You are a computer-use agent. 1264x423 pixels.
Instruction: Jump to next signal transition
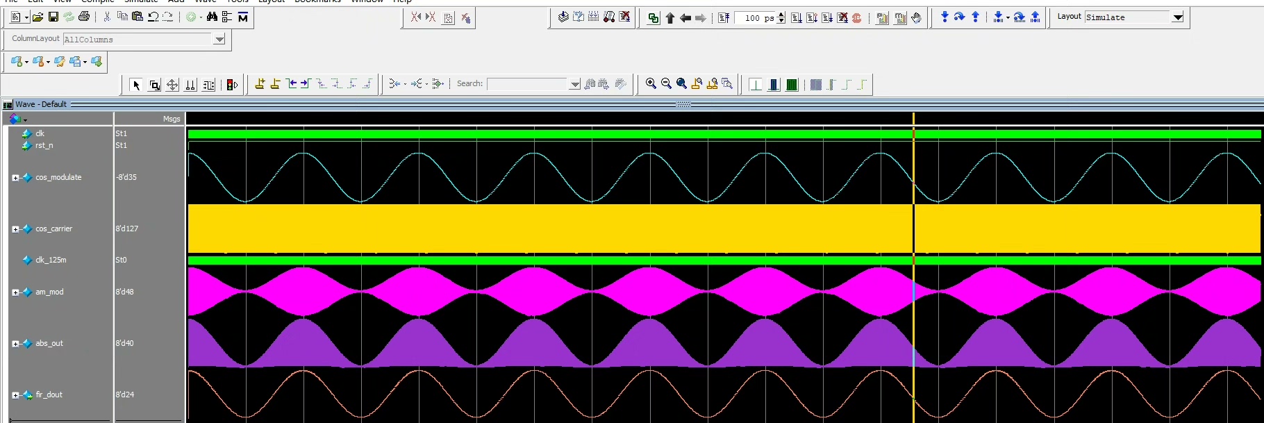point(306,84)
